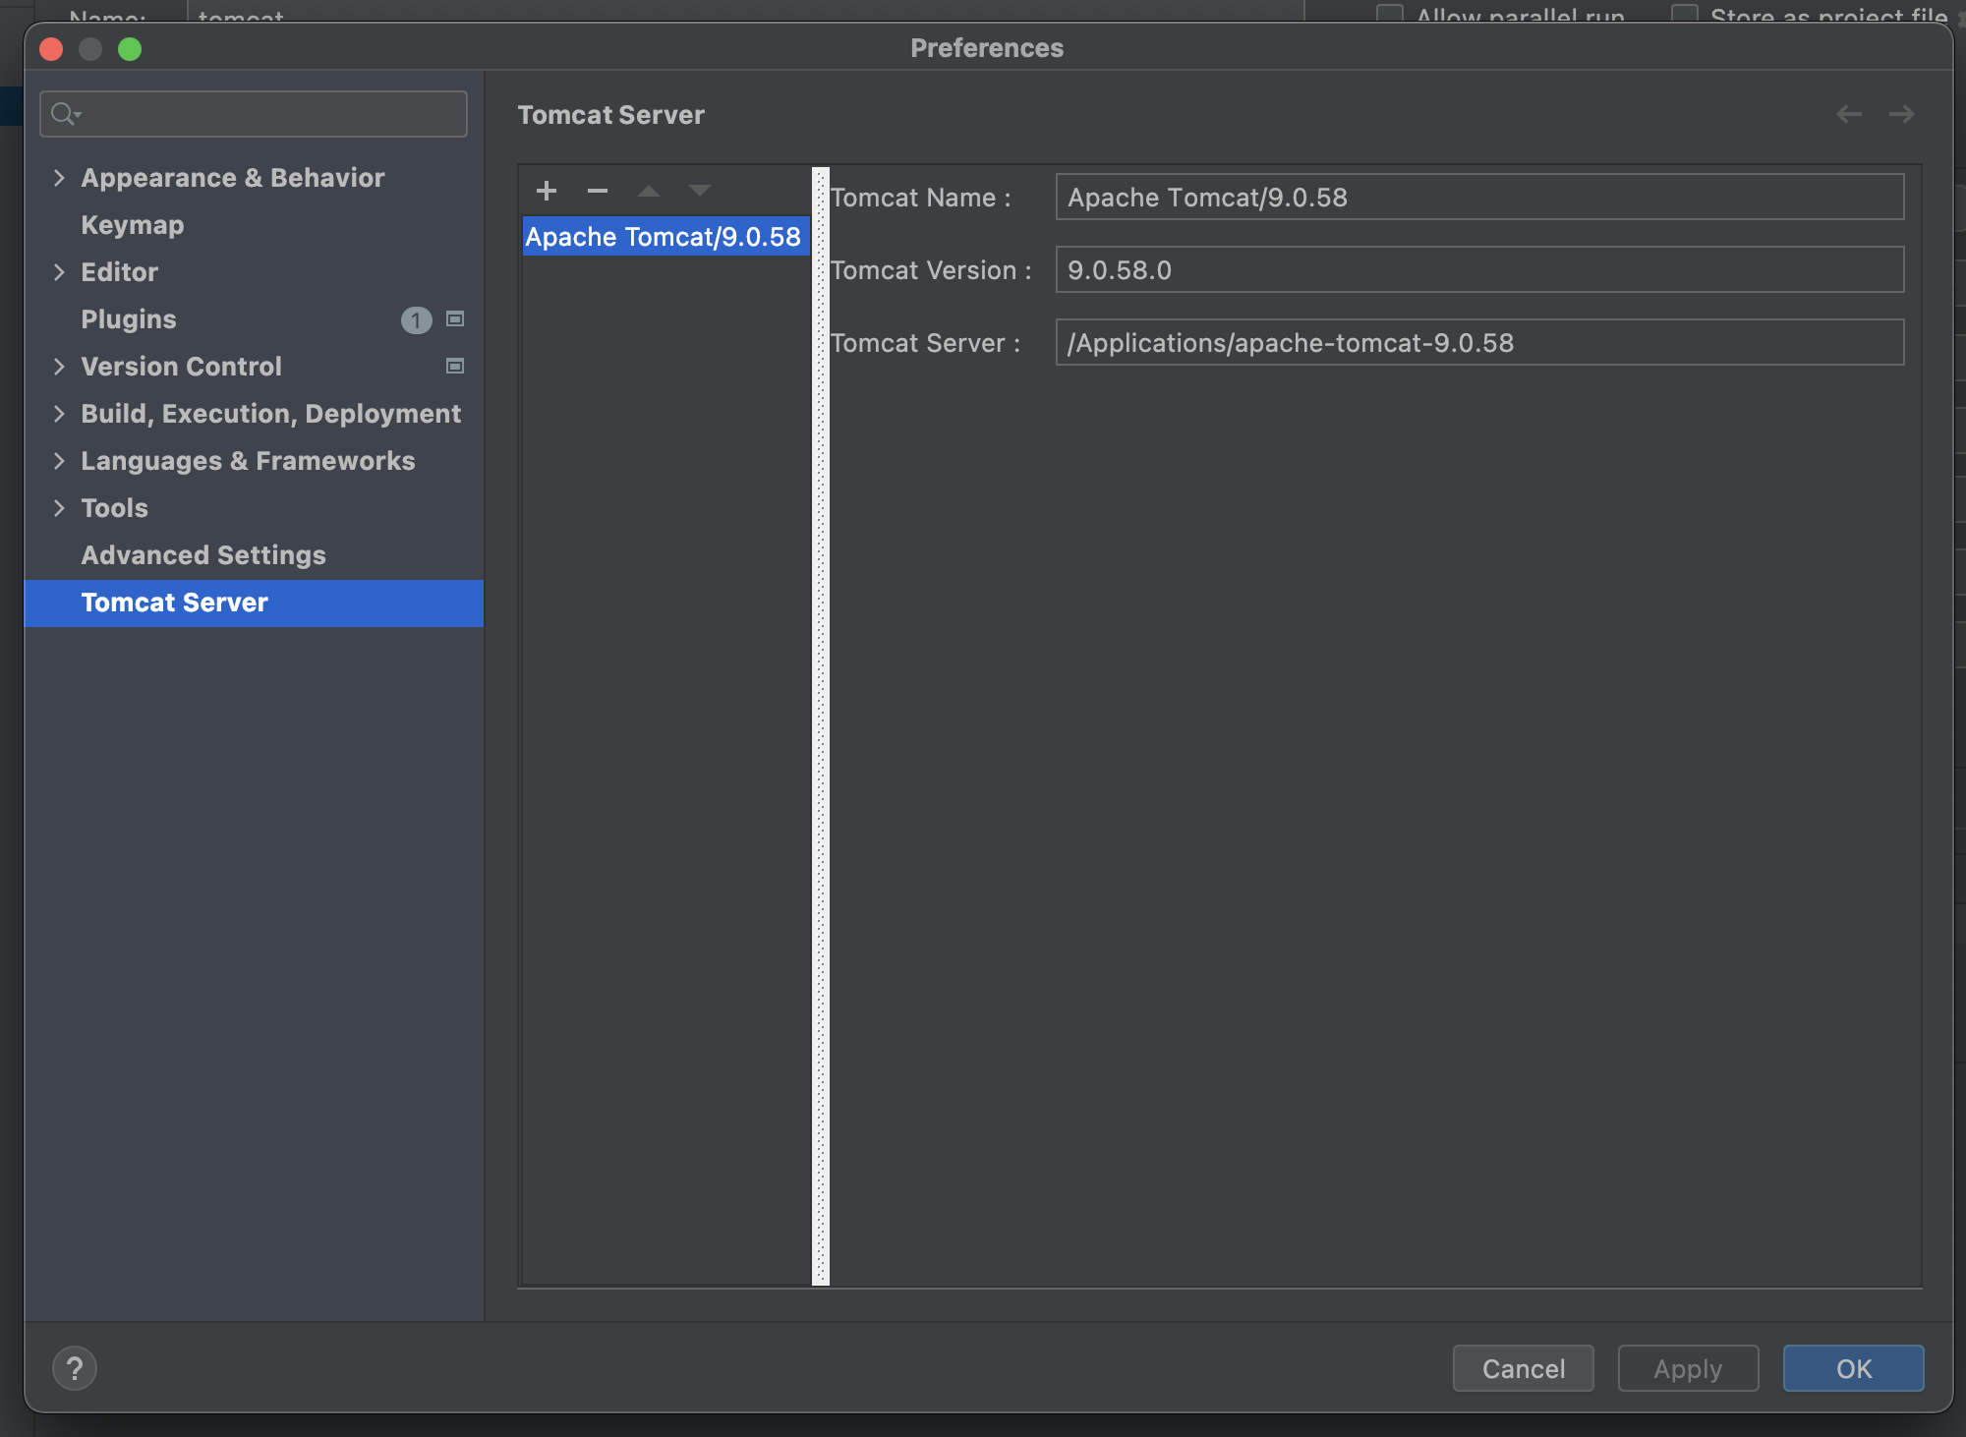Screen dimensions: 1966x1437
Task: Click the notification badge next to Plugins
Action: 417,319
